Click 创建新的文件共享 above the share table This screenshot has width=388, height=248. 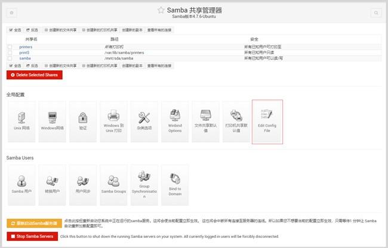pos(61,30)
